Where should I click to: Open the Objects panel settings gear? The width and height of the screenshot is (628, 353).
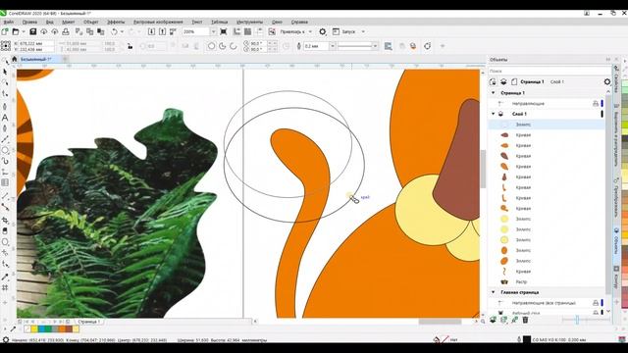pos(607,81)
